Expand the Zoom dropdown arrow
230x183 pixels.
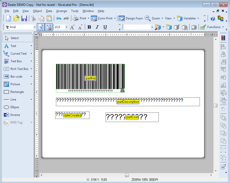pos(162,18)
